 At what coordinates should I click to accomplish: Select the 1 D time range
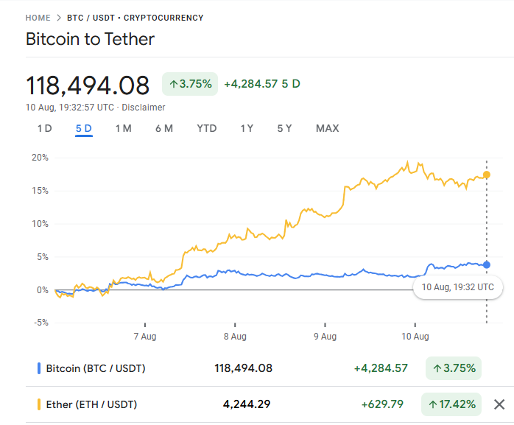(x=44, y=128)
